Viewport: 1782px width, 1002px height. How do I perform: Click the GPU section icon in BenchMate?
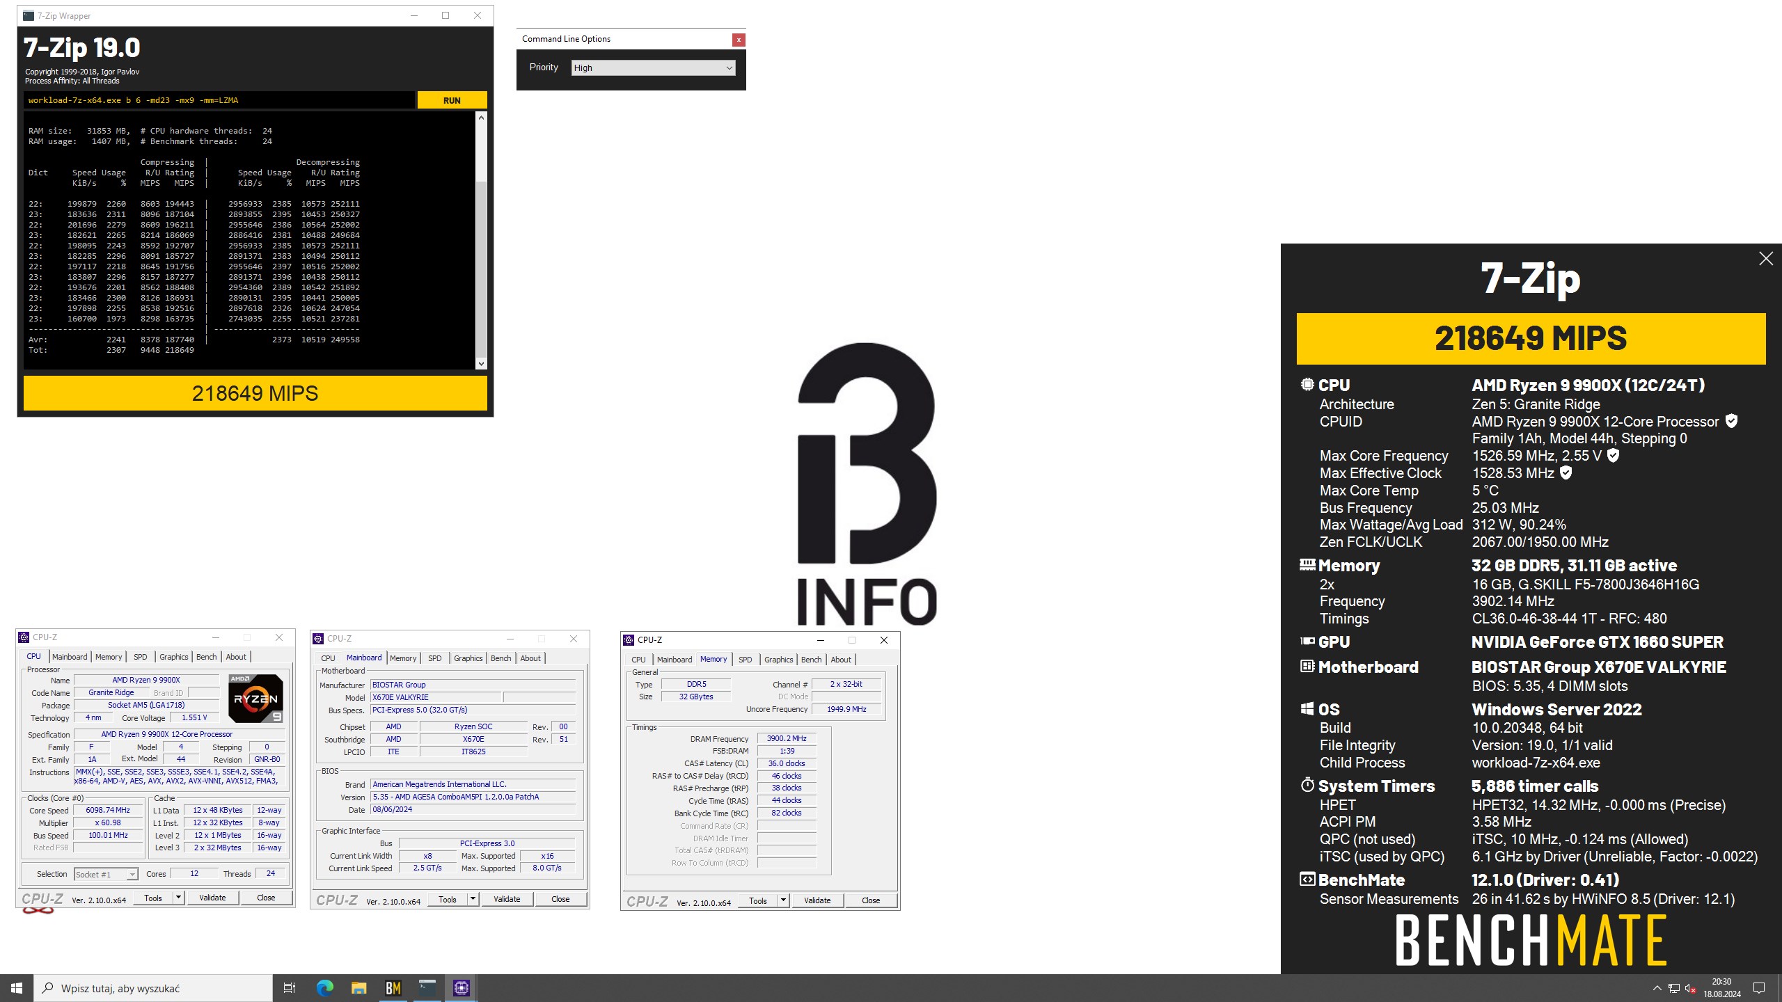click(1307, 642)
